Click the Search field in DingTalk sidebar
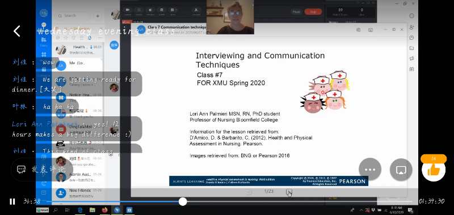 [74, 16]
